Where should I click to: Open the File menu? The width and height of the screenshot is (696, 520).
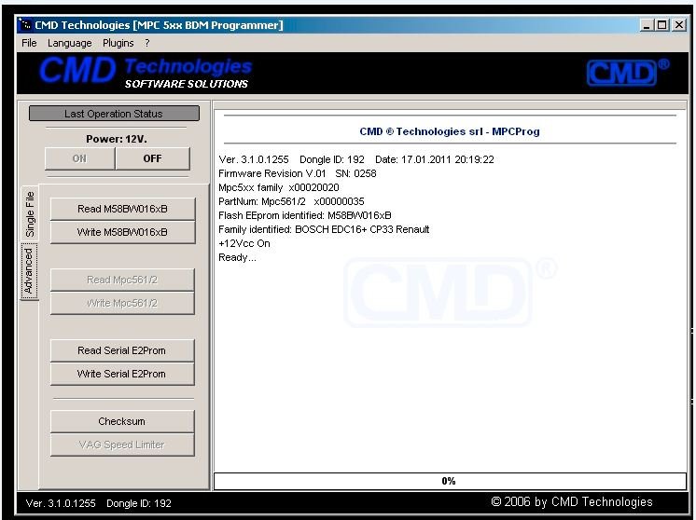(x=29, y=43)
